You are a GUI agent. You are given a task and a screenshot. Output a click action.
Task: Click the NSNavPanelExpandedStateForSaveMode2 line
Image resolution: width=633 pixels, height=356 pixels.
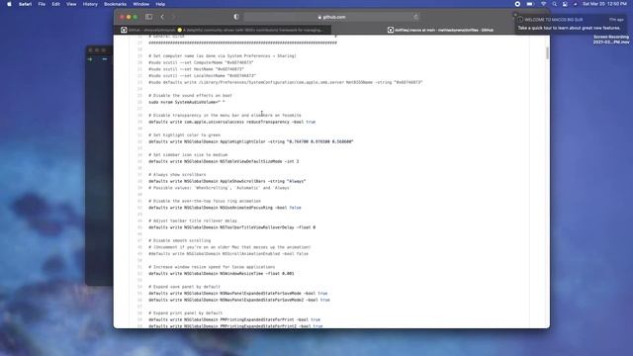pyautogui.click(x=239, y=300)
